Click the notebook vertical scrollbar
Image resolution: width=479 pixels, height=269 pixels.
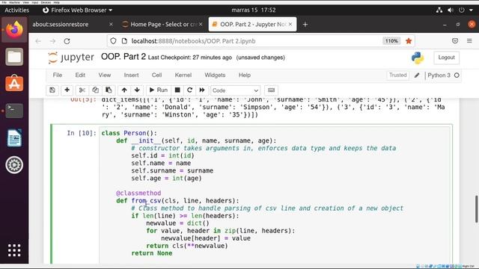[477, 209]
